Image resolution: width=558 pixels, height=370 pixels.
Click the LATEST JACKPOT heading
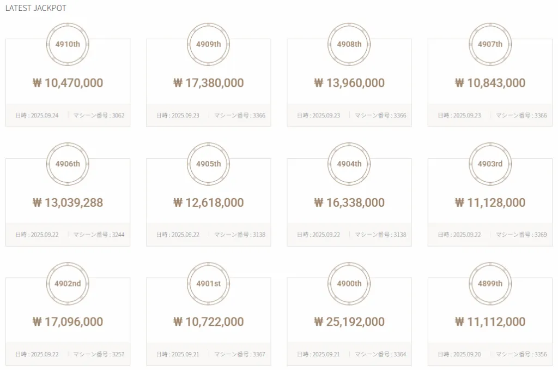pos(35,8)
